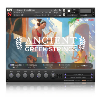This screenshot has width=101, height=101.
Task: Unmute the Ambience layer speaker icon
Action: pyautogui.click(x=46, y=67)
